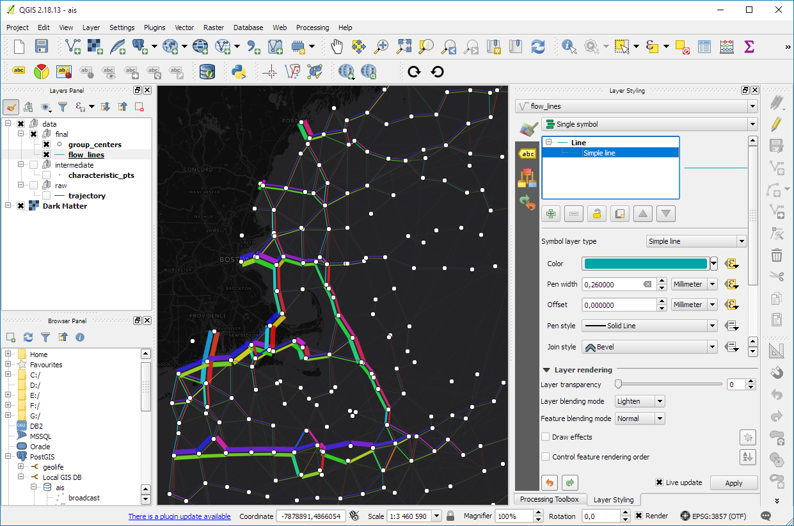The height and width of the screenshot is (526, 794).
Task: Click the plugin update available link
Action: coord(179,516)
